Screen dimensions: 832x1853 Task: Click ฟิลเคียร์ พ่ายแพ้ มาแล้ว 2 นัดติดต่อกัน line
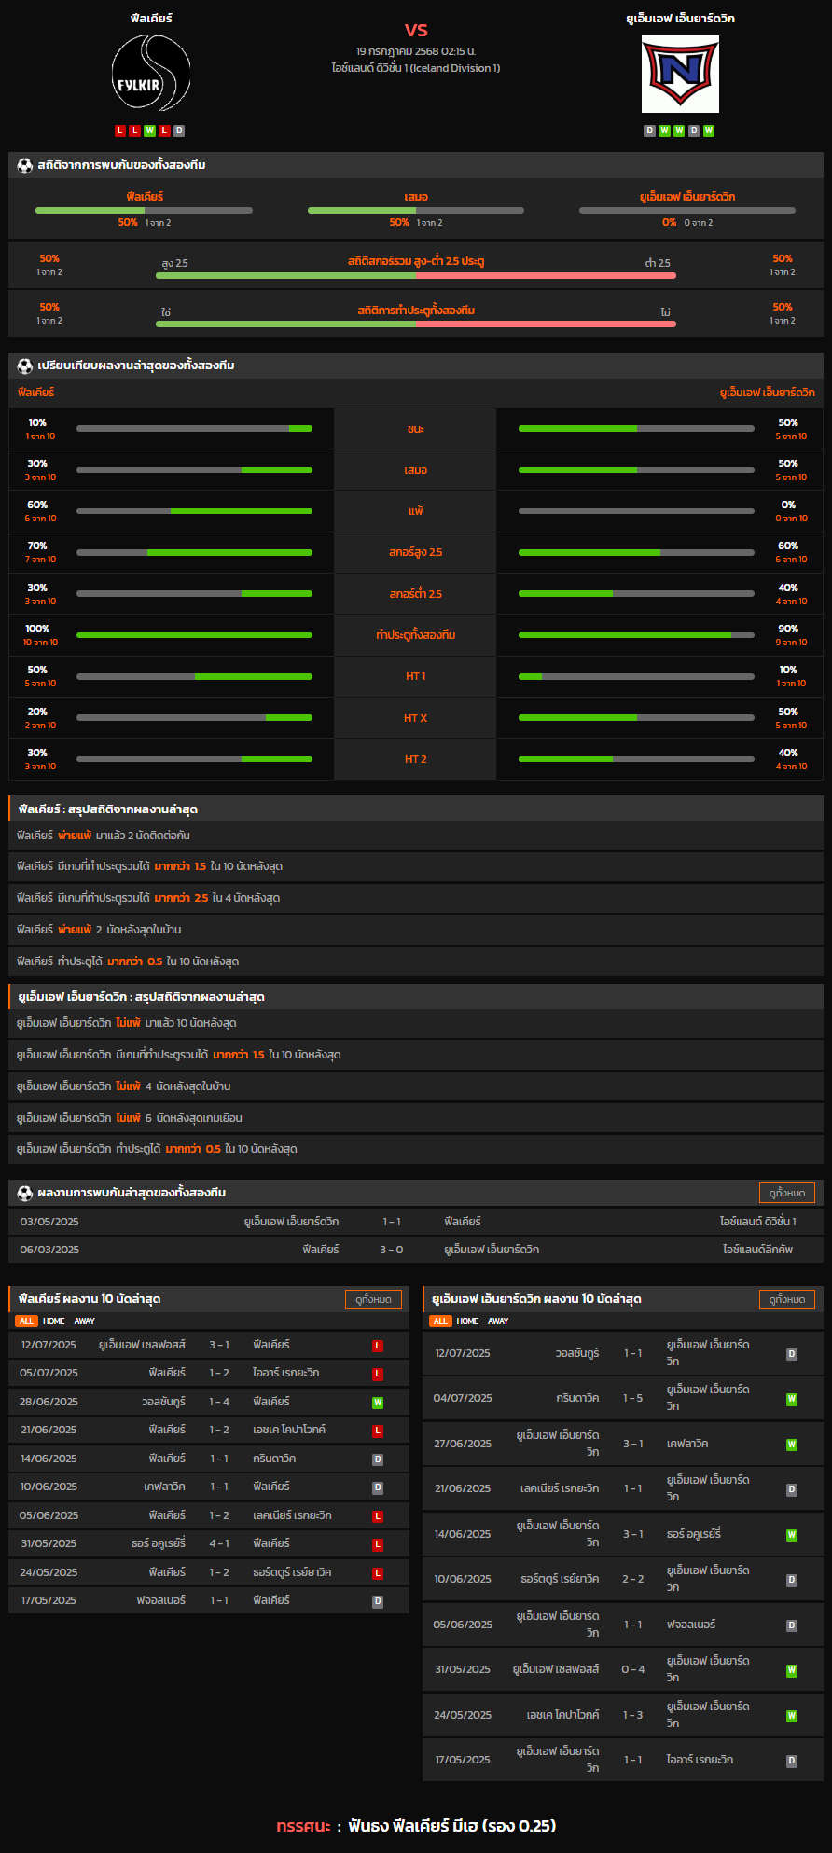416,836
